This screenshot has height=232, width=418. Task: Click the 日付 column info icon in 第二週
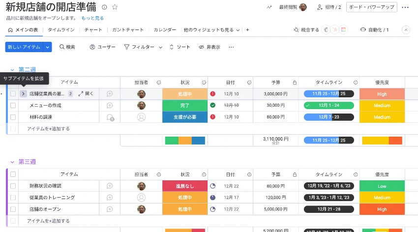click(x=249, y=83)
